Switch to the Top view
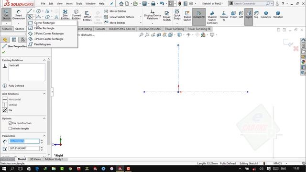The height and width of the screenshot is (172, 306). [x=256, y=15]
